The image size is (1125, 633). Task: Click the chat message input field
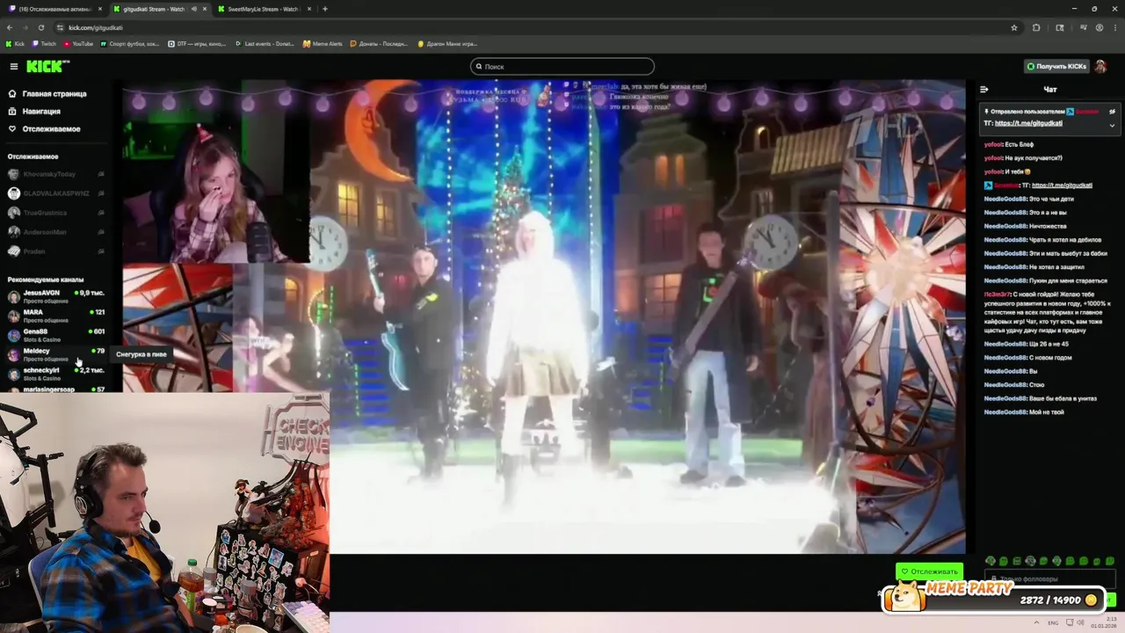[x=1049, y=578]
